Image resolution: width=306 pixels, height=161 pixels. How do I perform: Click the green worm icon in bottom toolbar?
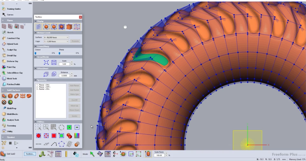42,154
